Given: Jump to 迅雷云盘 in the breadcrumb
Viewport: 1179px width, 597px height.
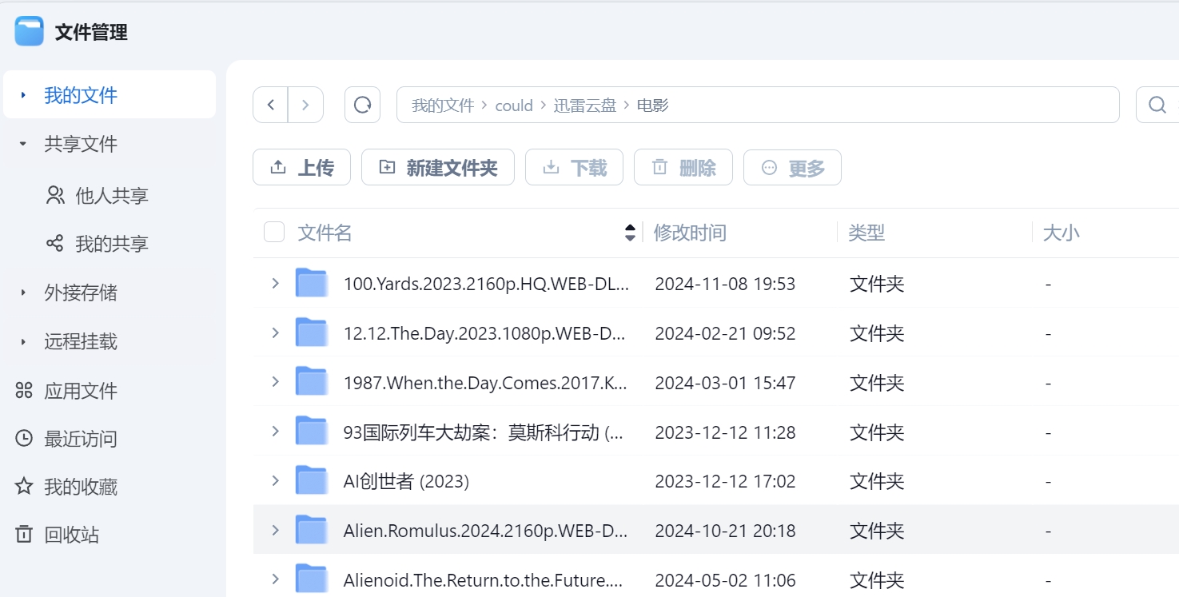Looking at the screenshot, I should point(585,105).
